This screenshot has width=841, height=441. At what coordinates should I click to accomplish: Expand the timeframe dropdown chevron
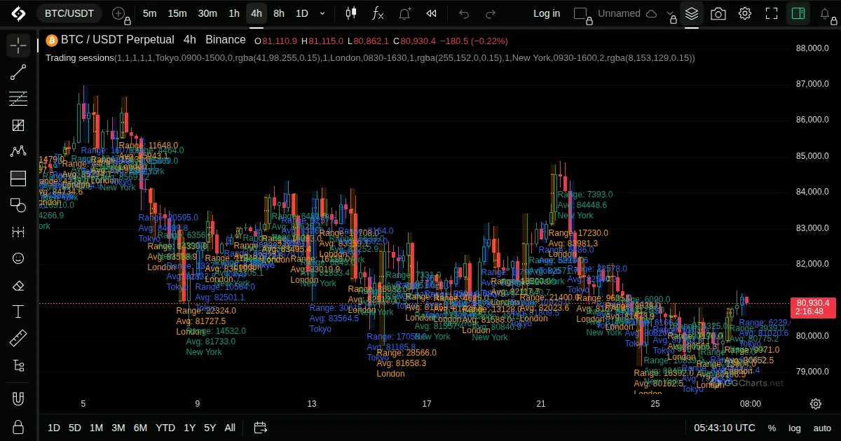322,13
